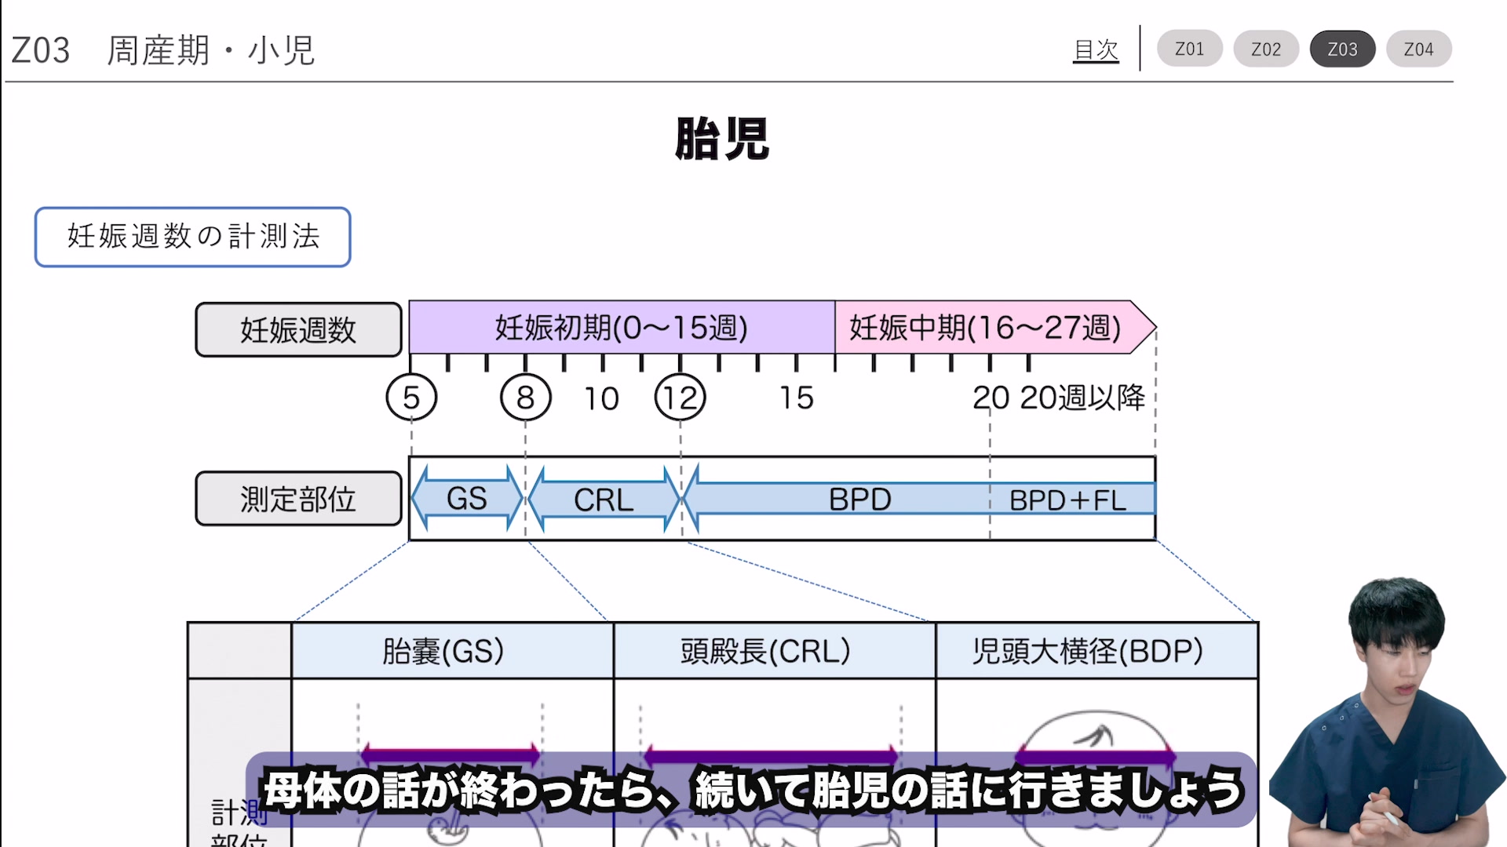Switch to the Z01 section tab

[x=1189, y=49]
